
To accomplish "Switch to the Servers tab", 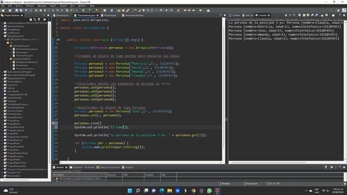I will (x=89, y=167).
